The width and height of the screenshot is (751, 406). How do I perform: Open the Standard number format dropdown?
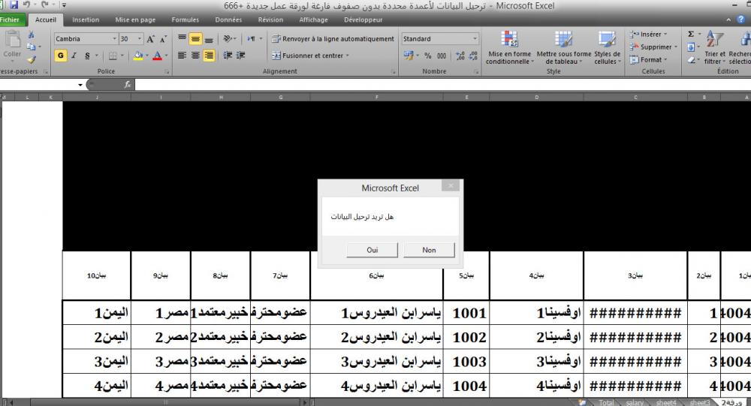475,39
